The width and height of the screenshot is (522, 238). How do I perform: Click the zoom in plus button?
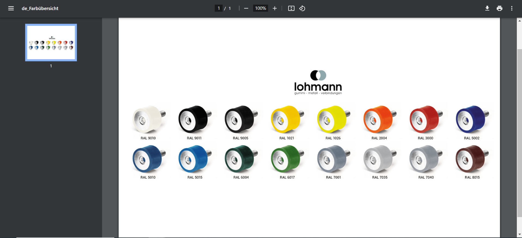(275, 8)
